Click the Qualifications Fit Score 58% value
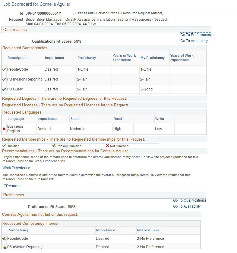The height and width of the screenshot is (253, 237). point(77,41)
